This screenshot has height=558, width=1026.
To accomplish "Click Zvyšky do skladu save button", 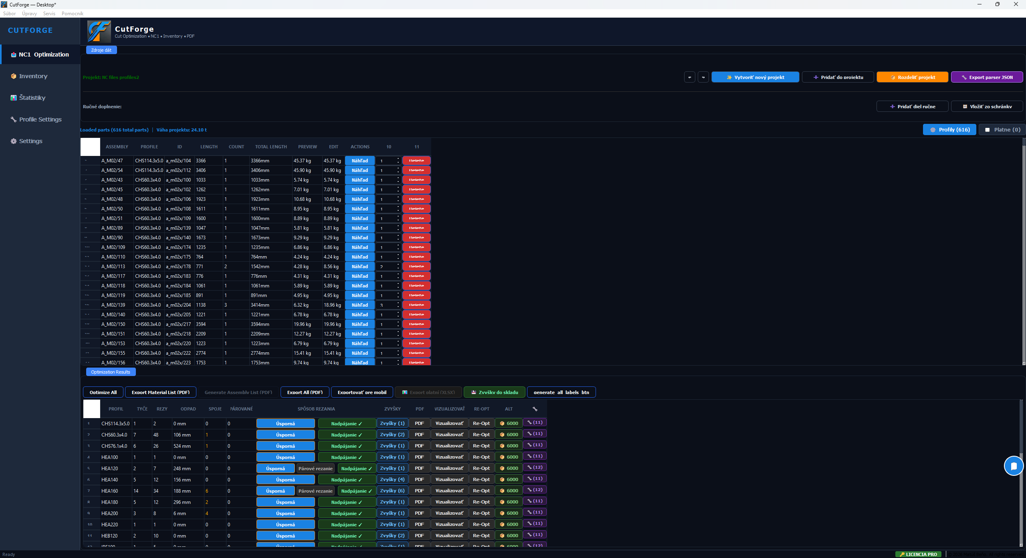I will [494, 392].
